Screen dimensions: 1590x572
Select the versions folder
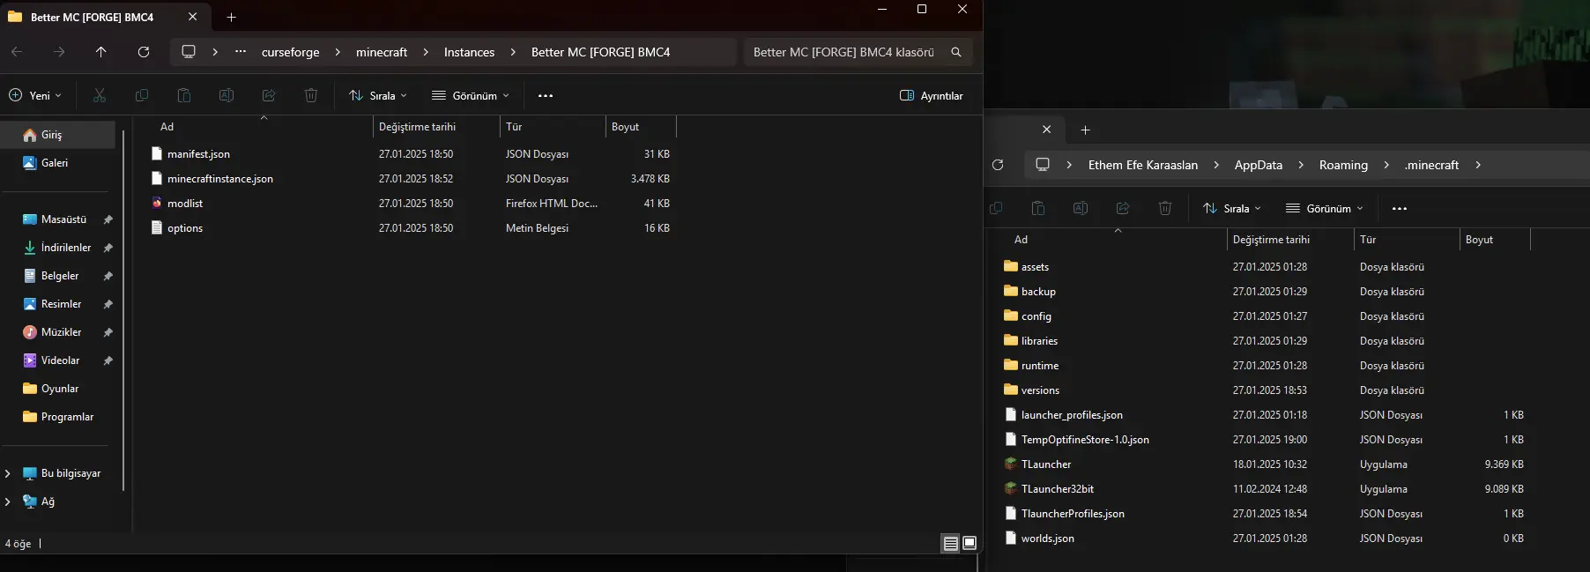1040,390
